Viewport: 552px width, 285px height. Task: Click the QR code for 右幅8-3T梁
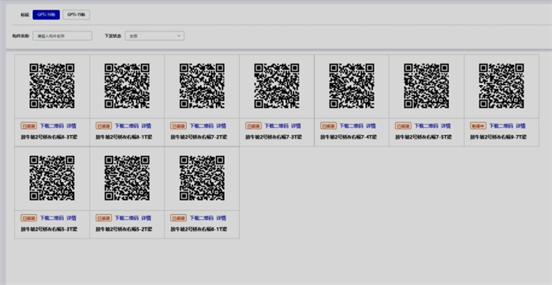click(x=52, y=86)
